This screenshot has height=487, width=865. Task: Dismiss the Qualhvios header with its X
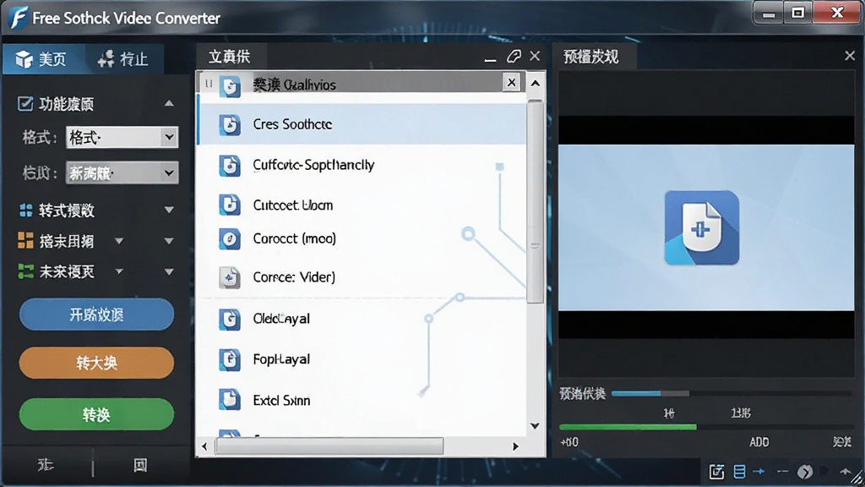(x=511, y=82)
